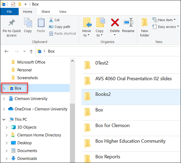Click the Up arrow navigation icon
This screenshot has height=163, width=181.
[x=31, y=51]
